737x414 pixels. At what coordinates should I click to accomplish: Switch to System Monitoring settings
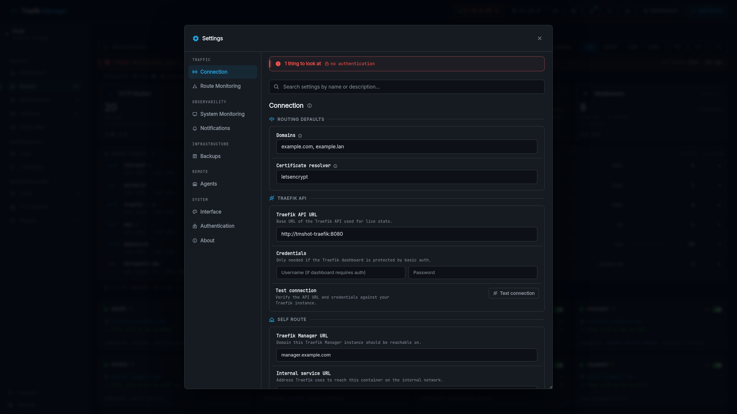tap(223, 114)
